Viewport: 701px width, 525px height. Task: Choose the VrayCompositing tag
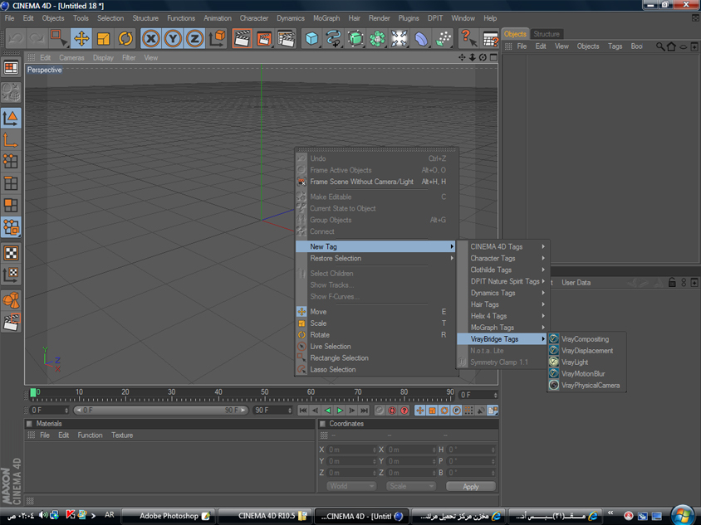point(586,339)
